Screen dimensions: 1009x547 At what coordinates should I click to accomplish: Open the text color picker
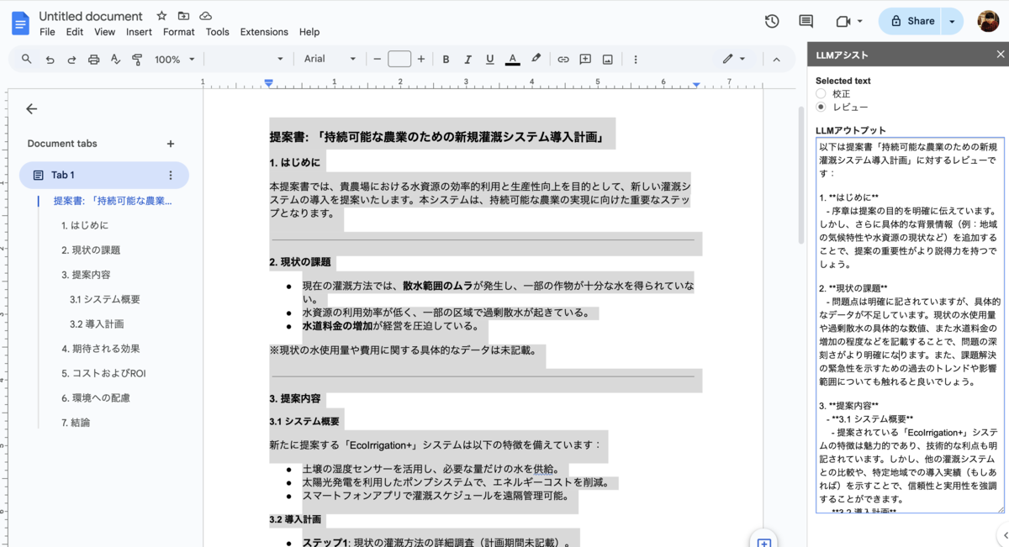coord(512,59)
